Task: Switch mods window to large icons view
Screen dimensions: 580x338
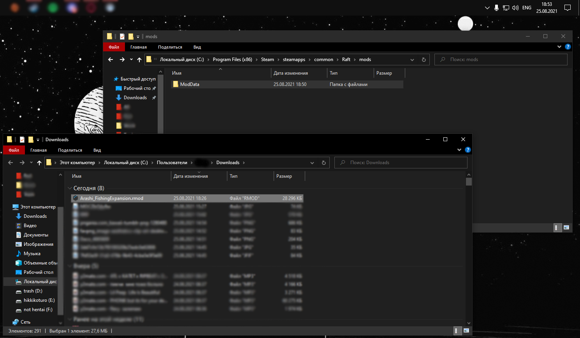Action: click(566, 228)
